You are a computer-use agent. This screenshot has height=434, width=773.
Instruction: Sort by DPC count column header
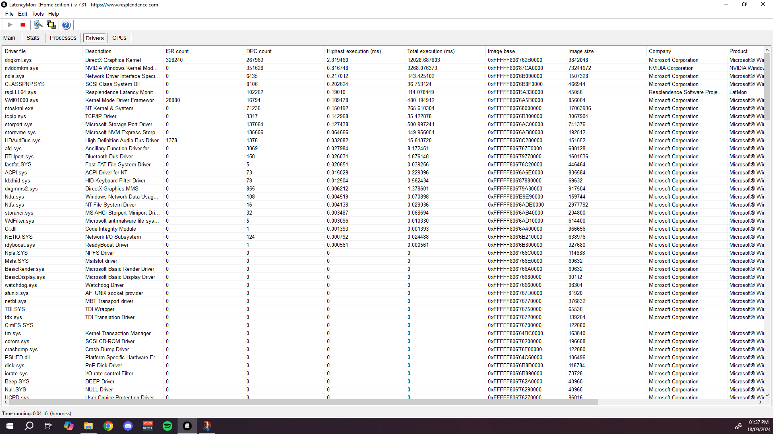pyautogui.click(x=259, y=51)
